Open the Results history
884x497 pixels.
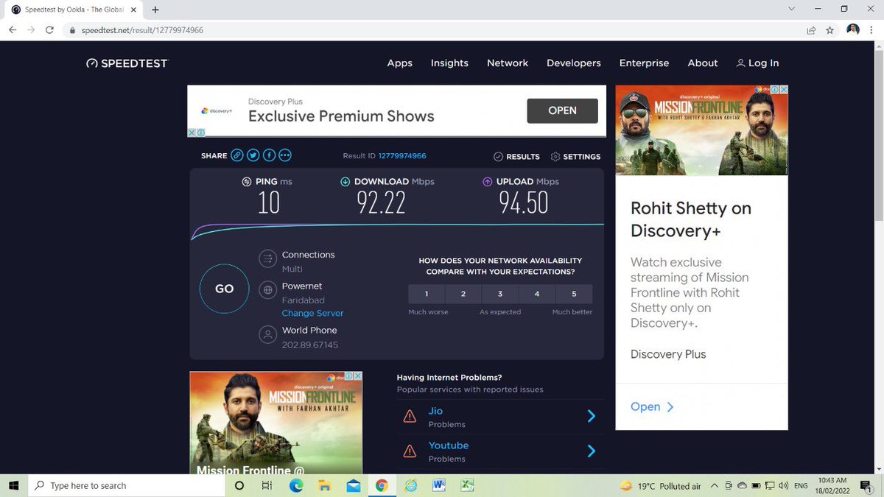(x=516, y=157)
